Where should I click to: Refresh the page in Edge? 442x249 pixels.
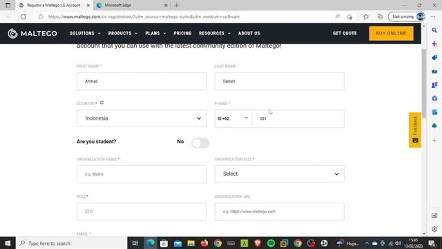(x=23, y=17)
